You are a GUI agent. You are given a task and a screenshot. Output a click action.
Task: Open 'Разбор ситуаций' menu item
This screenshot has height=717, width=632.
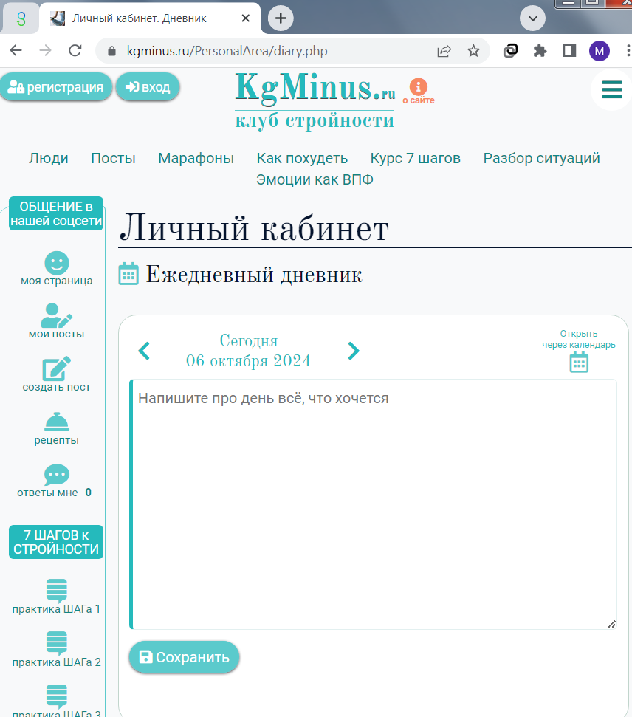pyautogui.click(x=541, y=158)
